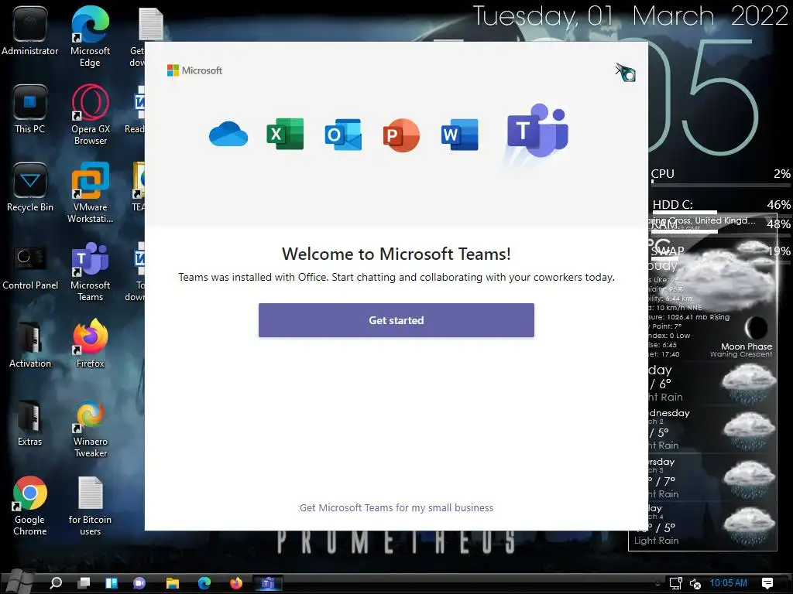Open Widgets from the taskbar
Viewport: 793px width, 594px height.
pyautogui.click(x=112, y=583)
